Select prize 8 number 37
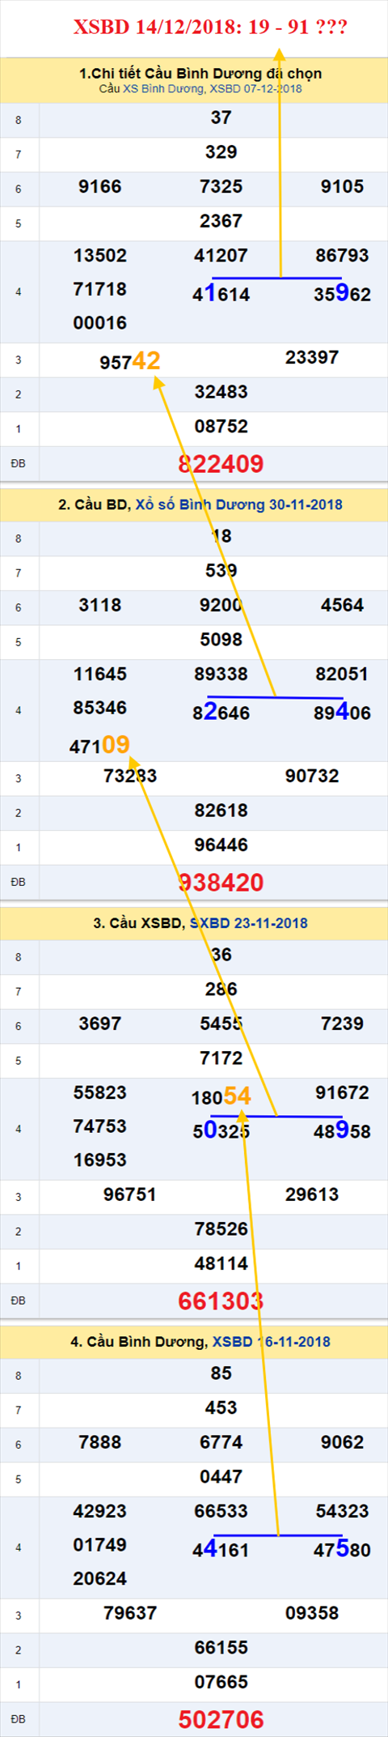 pos(221,117)
